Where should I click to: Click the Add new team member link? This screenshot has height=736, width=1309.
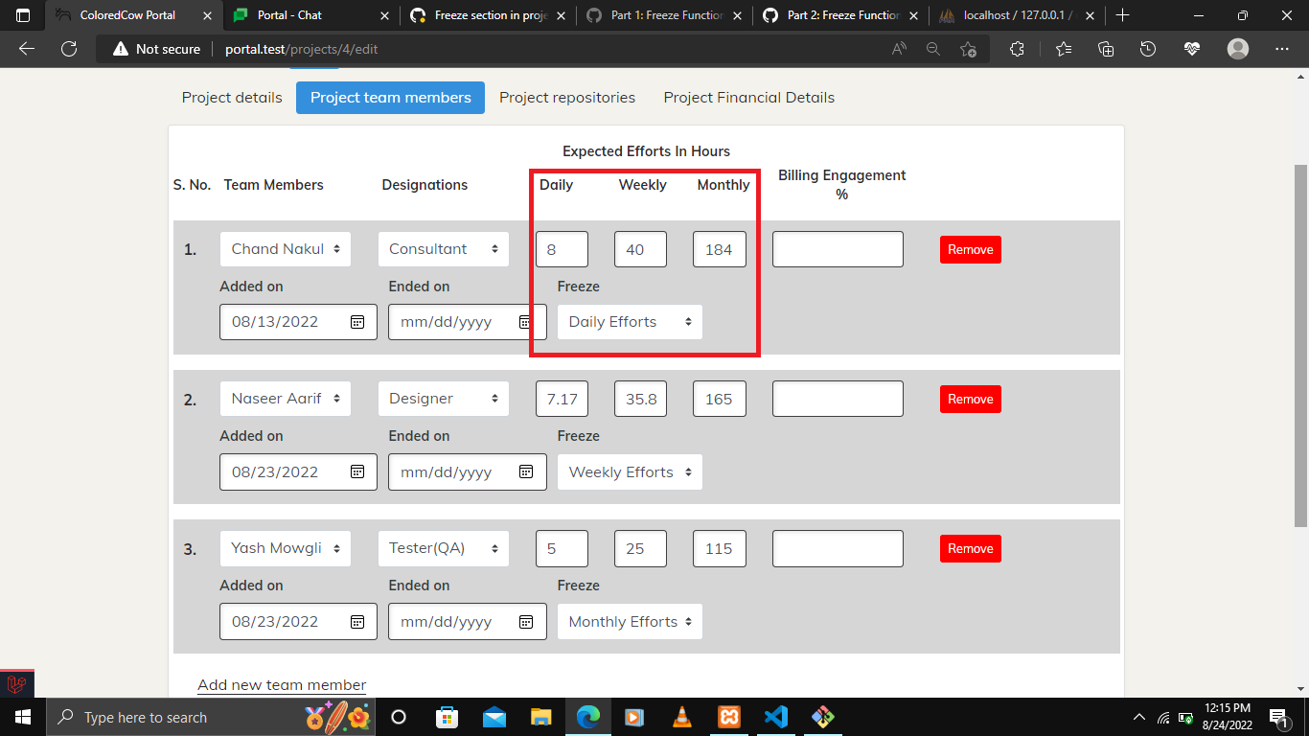pyautogui.click(x=281, y=684)
